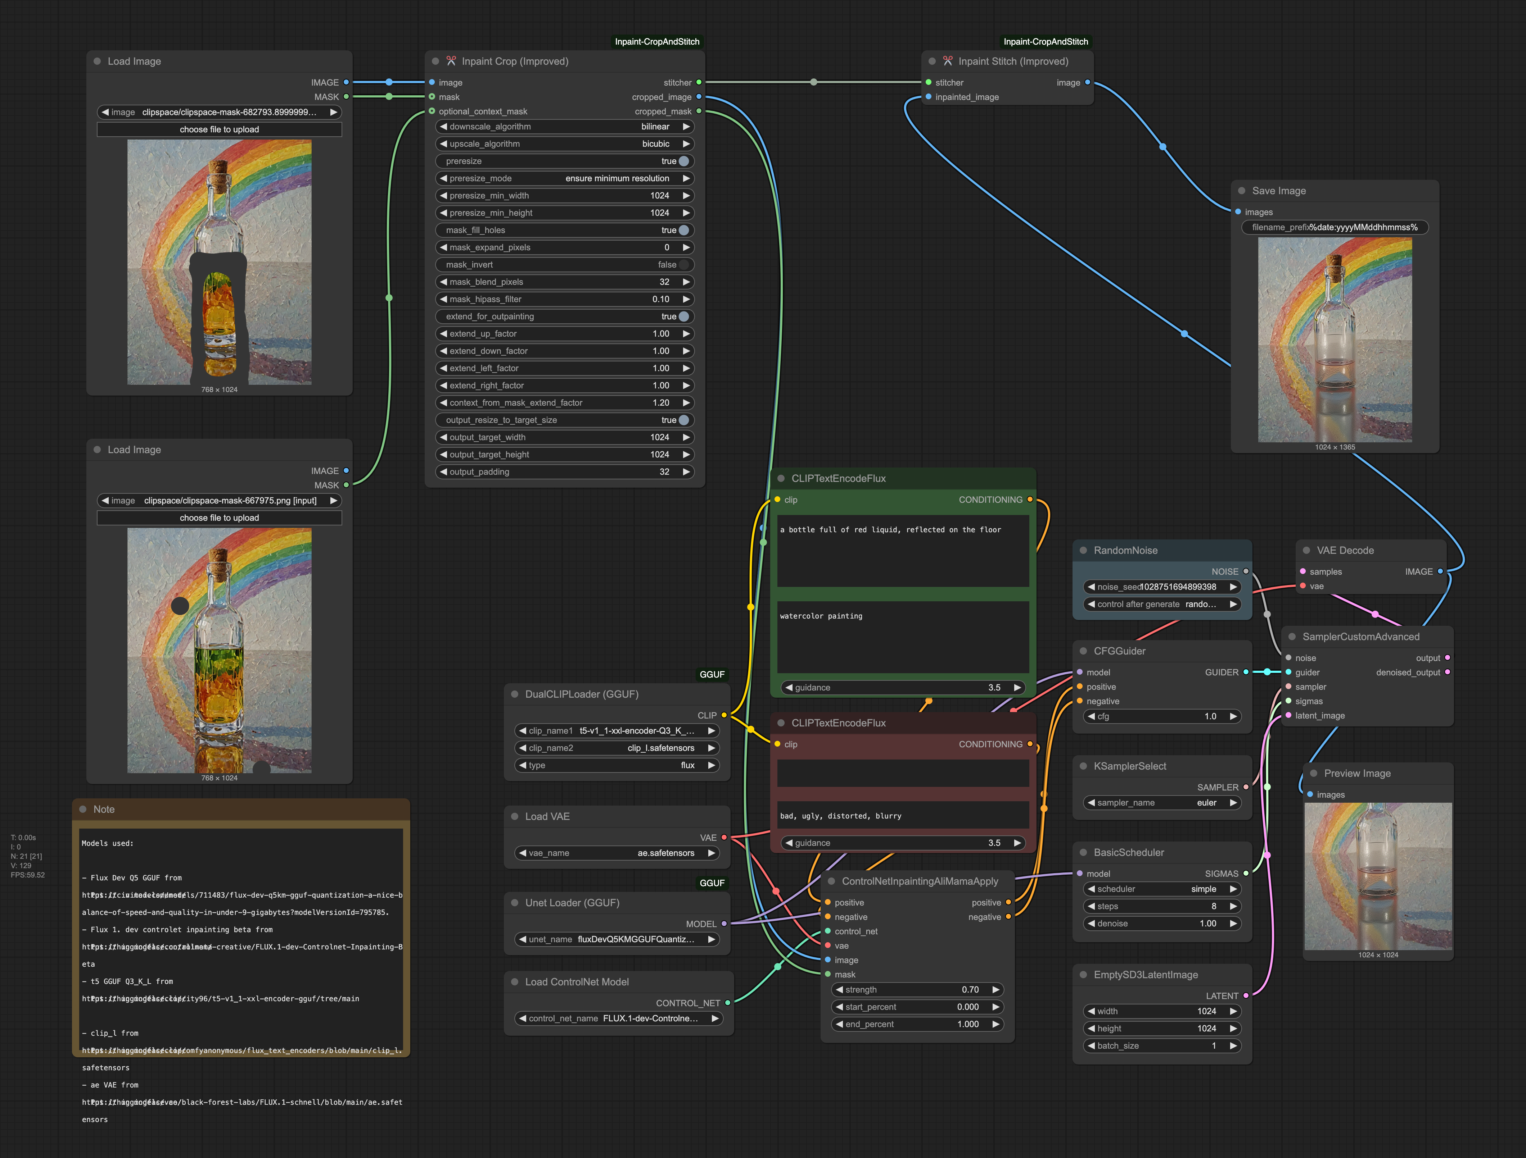Collapse the Save Image node via its dot
Screen dimensions: 1526x1158
1242,191
